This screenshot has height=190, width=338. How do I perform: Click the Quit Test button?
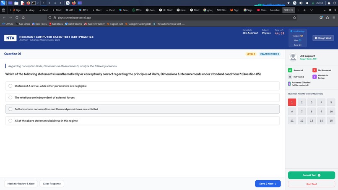[312, 184]
